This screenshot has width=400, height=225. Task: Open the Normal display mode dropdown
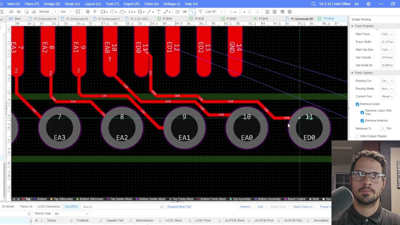48,12
